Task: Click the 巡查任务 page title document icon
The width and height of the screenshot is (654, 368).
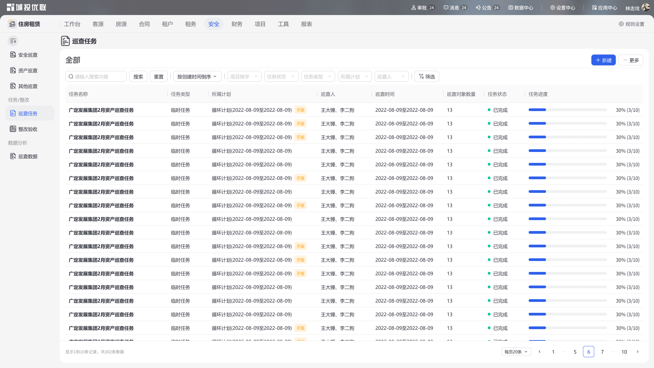Action: (x=65, y=41)
